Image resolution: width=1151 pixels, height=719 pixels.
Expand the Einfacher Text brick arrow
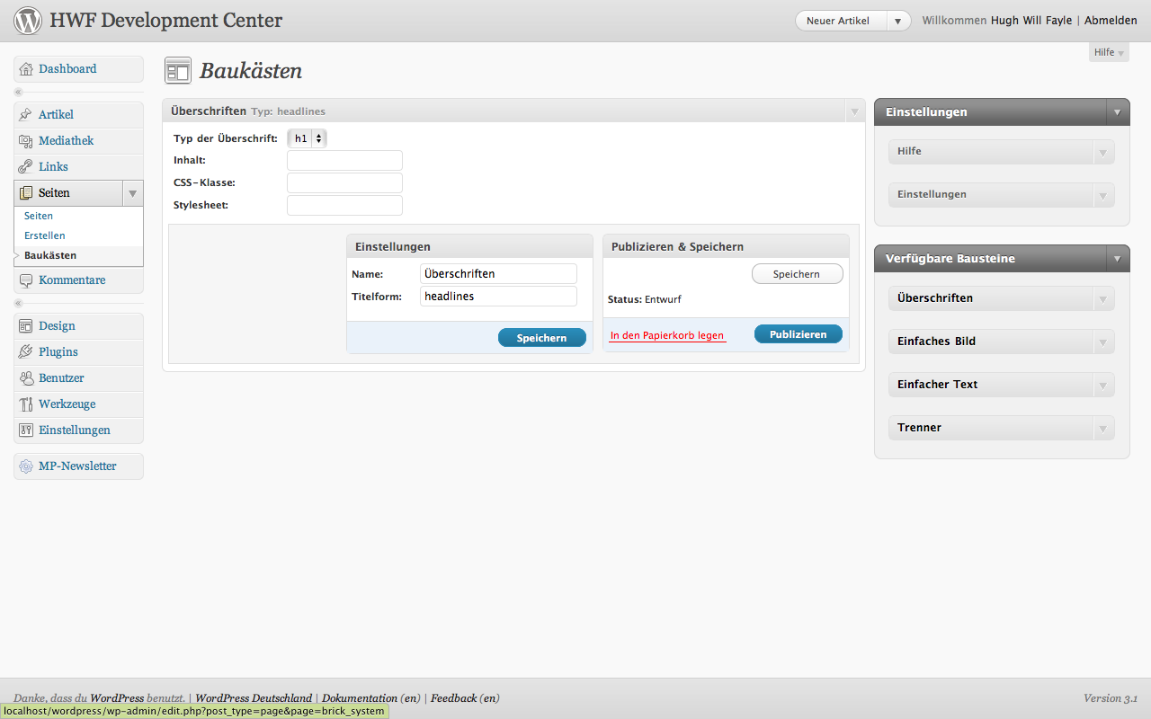(1103, 385)
